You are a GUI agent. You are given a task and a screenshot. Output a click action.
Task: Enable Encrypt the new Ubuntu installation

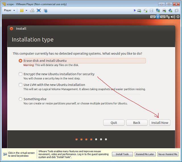pyautogui.click(x=20, y=74)
